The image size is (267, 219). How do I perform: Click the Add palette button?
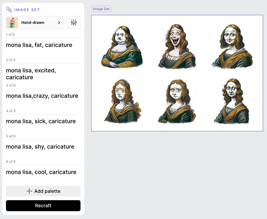pos(43,191)
